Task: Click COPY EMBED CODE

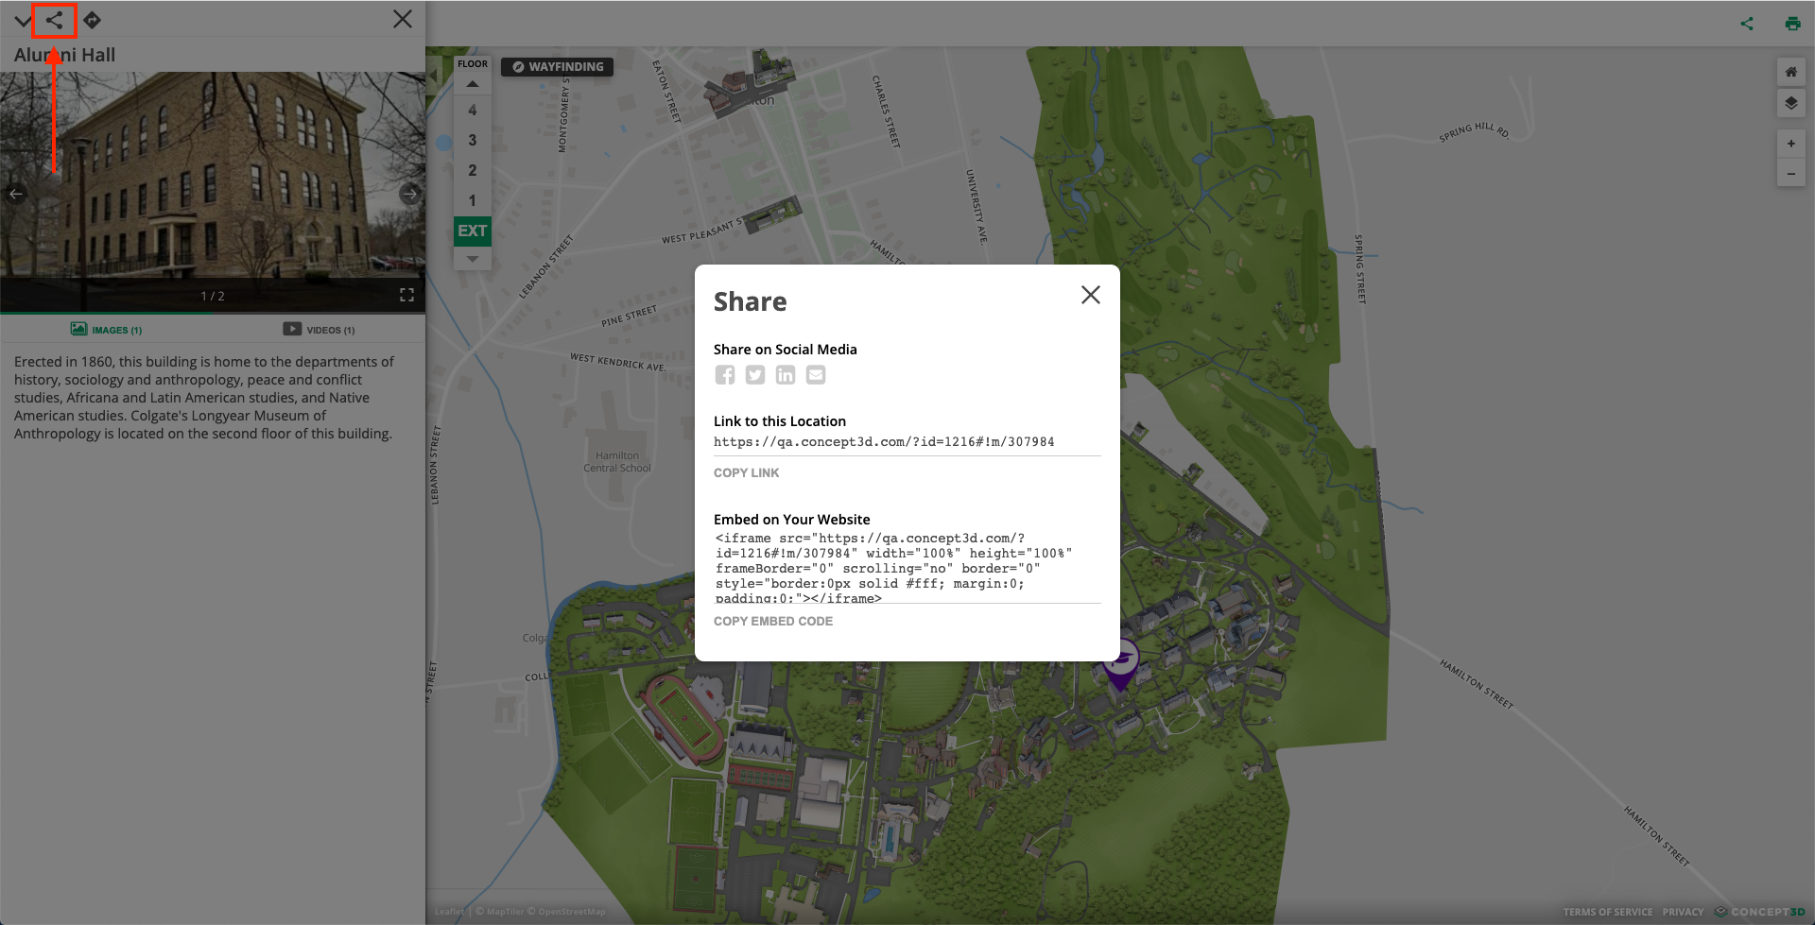Action: pos(773,621)
